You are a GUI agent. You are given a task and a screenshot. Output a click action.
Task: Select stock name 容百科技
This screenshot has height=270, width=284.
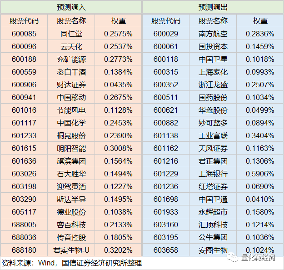[71, 225]
